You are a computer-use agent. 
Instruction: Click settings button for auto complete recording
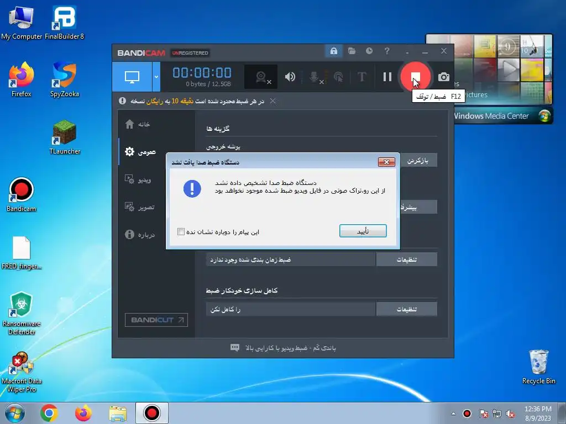pyautogui.click(x=406, y=309)
